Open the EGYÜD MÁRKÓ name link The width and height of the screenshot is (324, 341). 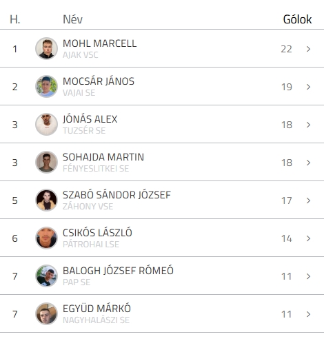pyautogui.click(x=97, y=309)
